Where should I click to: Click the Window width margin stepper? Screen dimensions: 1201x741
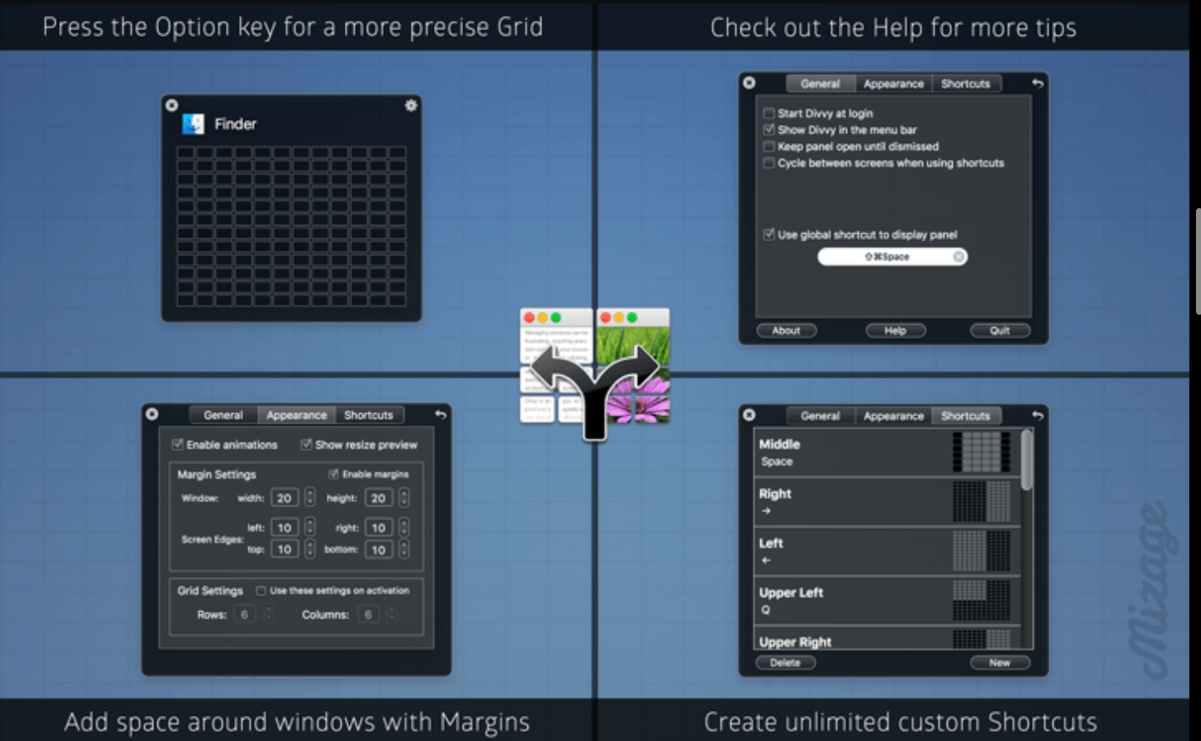click(310, 498)
